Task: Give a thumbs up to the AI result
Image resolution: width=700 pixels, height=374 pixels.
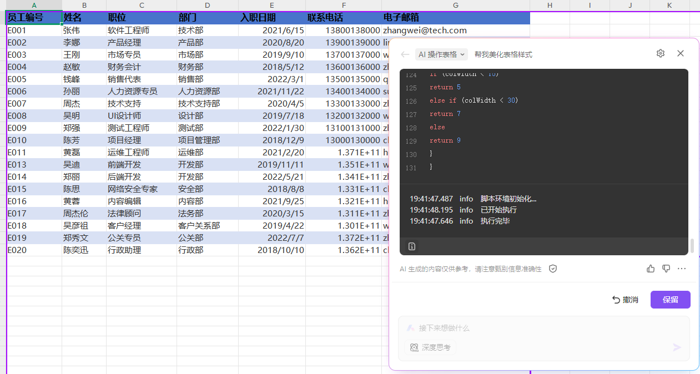Action: (651, 269)
